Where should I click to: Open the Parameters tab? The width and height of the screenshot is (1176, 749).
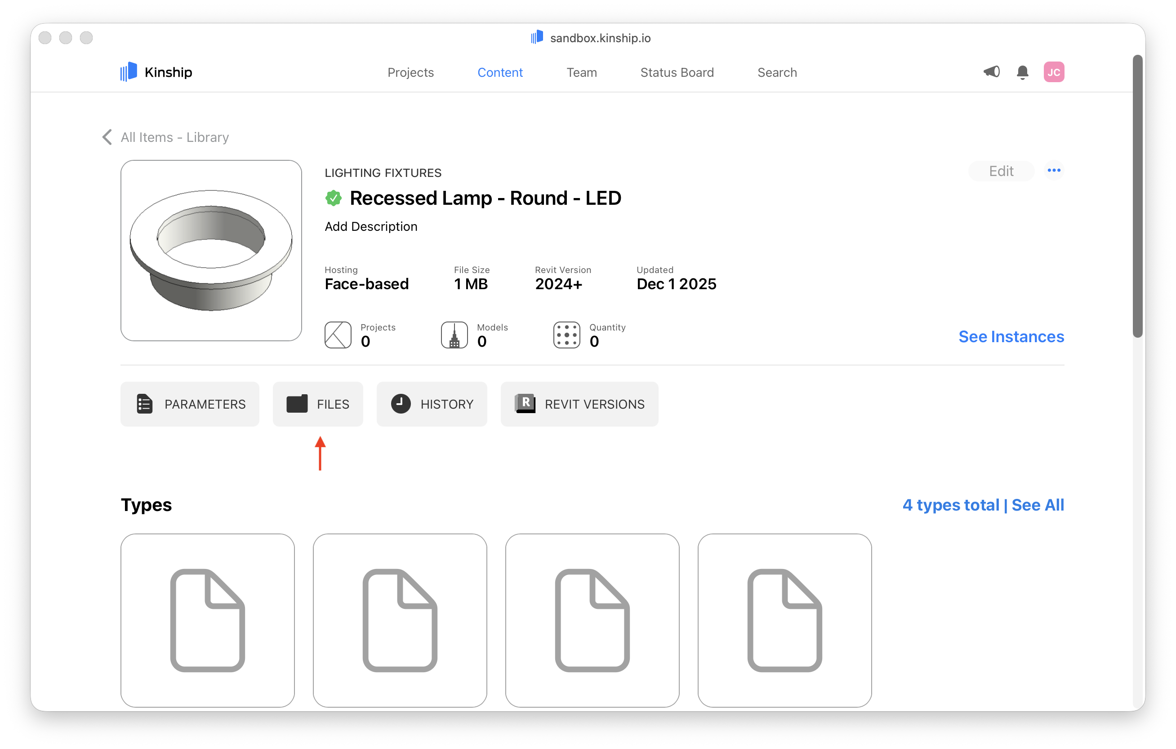pyautogui.click(x=190, y=404)
